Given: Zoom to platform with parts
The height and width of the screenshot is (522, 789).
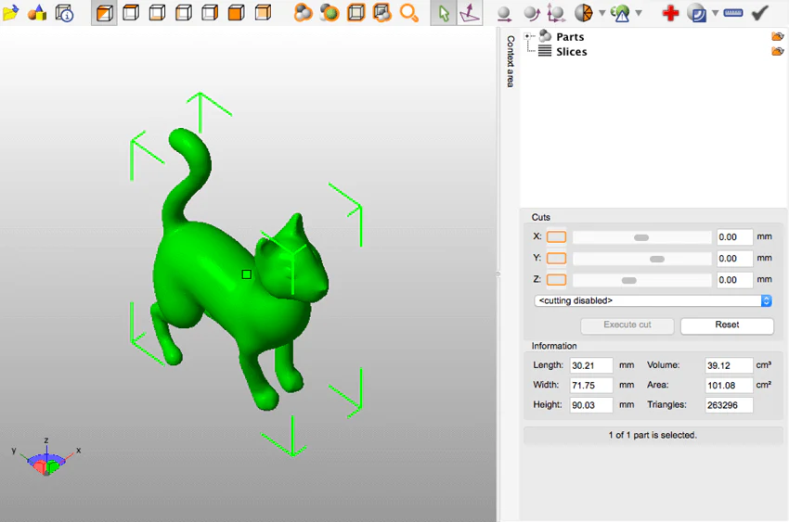Looking at the screenshot, I should coord(382,13).
